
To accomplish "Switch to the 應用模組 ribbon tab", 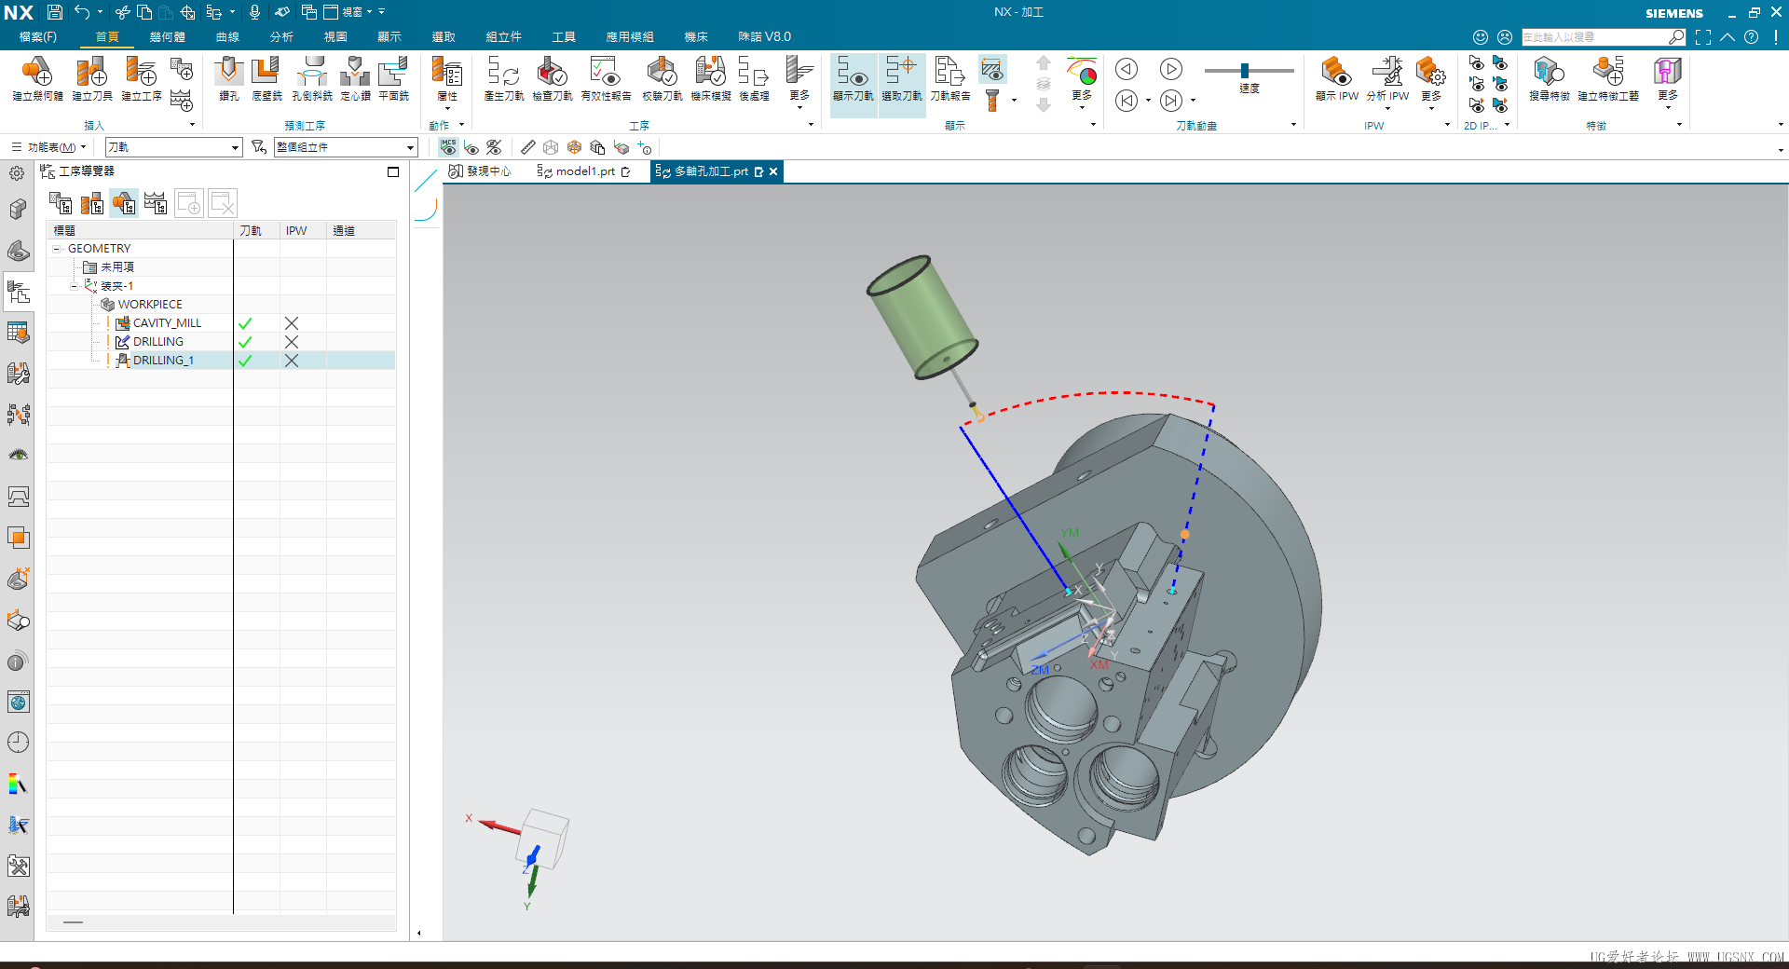I will tap(630, 37).
